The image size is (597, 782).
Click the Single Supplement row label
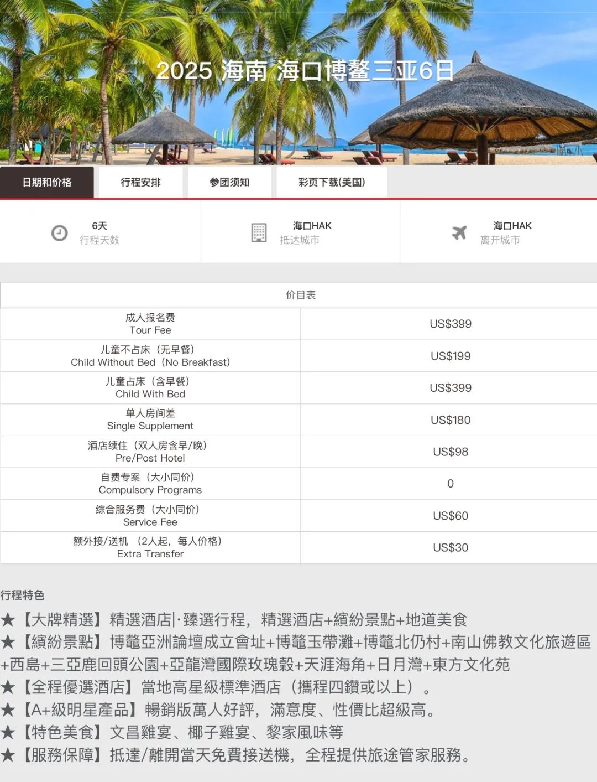[150, 420]
